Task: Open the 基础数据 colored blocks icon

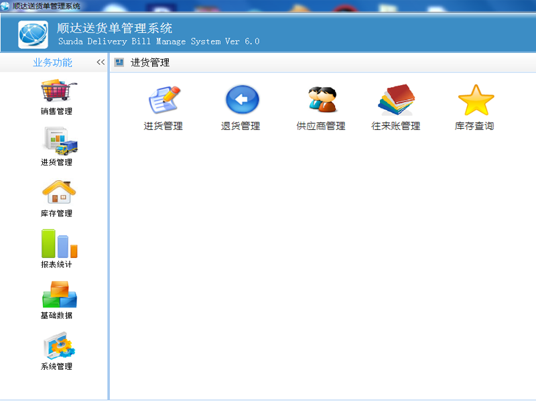Action: tap(58, 295)
